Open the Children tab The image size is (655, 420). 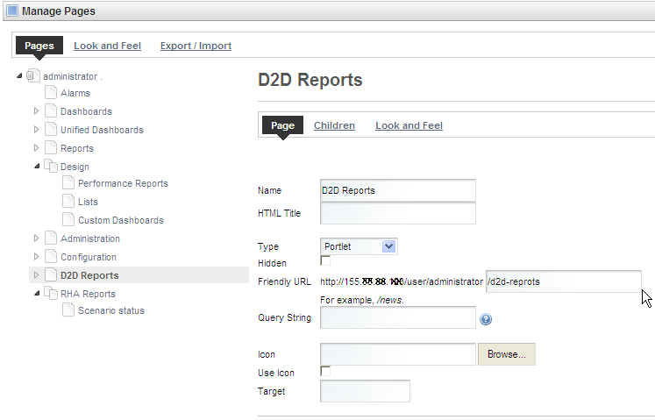tap(334, 125)
